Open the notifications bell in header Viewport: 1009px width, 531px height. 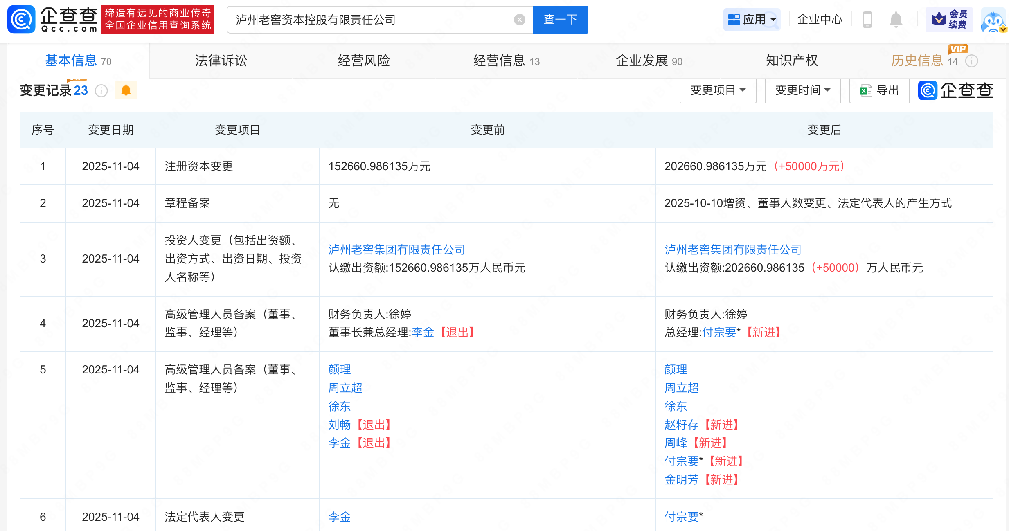(x=896, y=20)
